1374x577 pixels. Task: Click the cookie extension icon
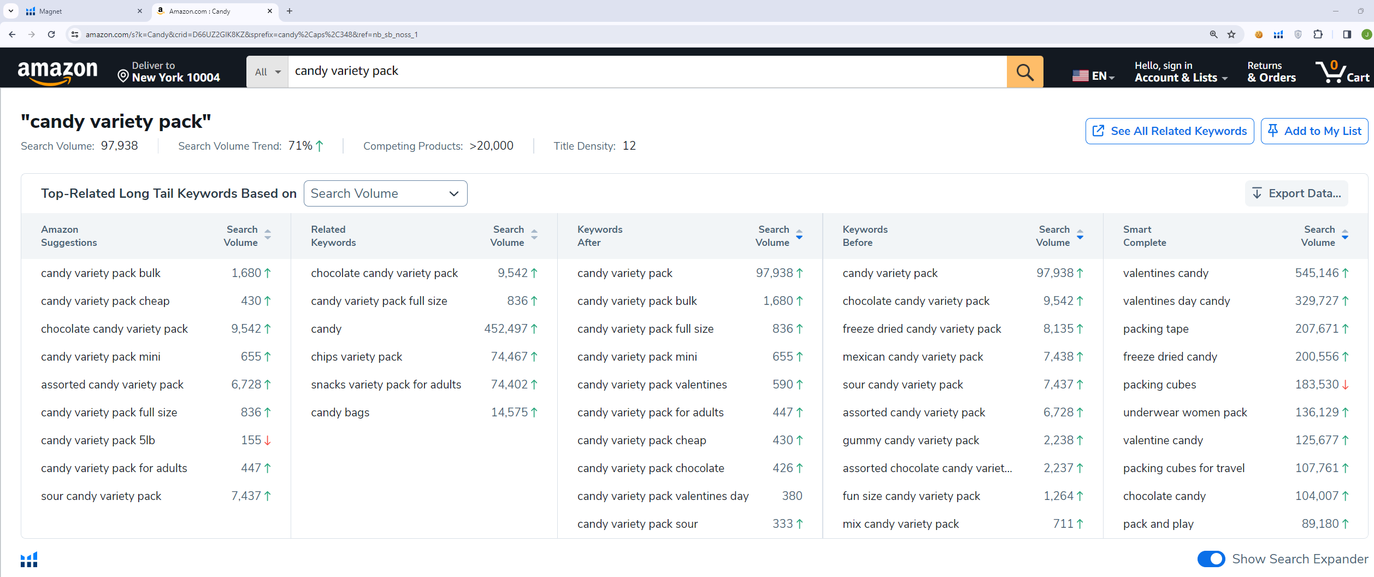pos(1259,34)
